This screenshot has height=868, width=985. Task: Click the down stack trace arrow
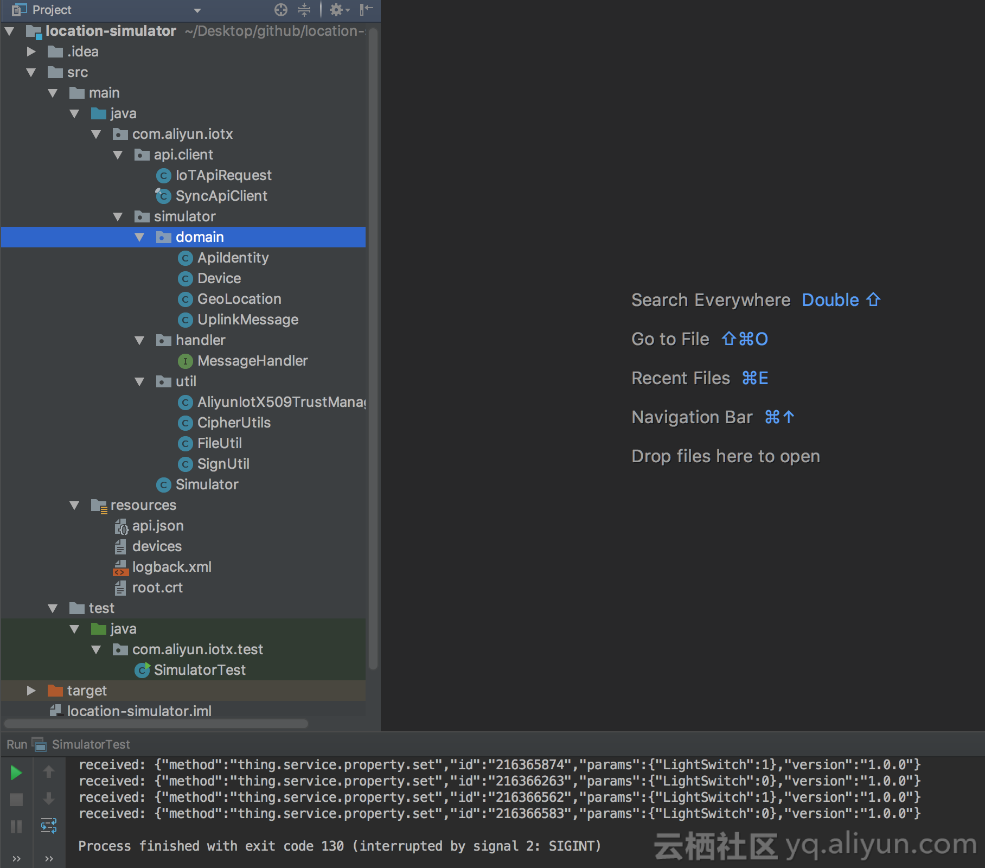(x=49, y=799)
